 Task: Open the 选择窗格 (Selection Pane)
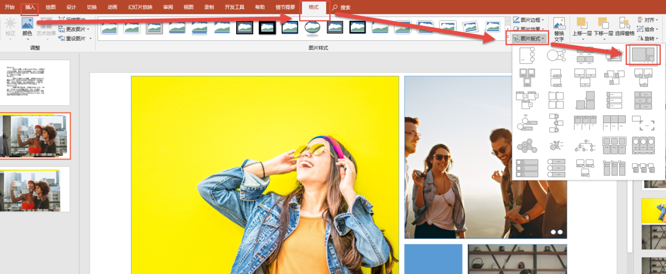point(625,27)
